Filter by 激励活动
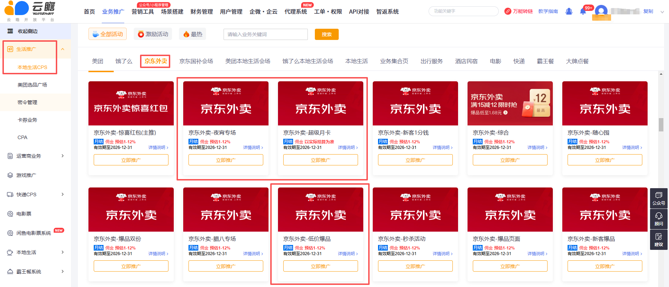This screenshot has width=669, height=287. [x=153, y=34]
